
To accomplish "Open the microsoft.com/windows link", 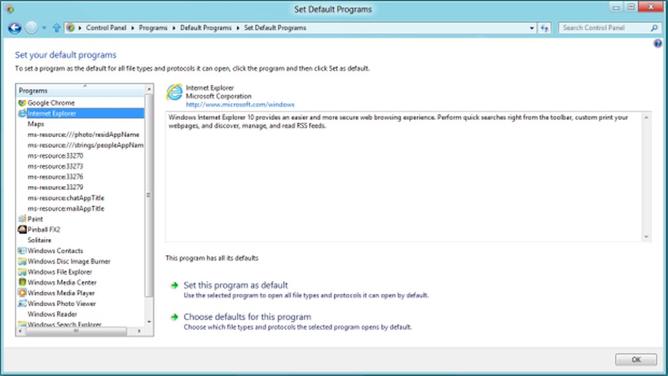I will click(x=240, y=105).
